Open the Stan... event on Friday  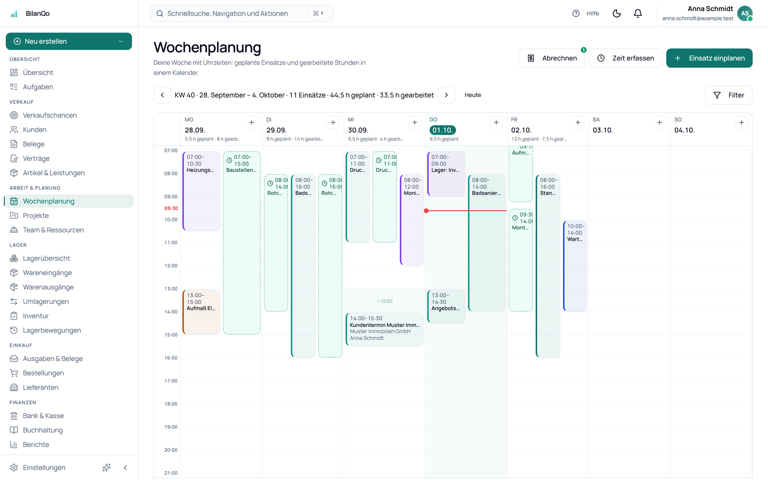pyautogui.click(x=548, y=266)
